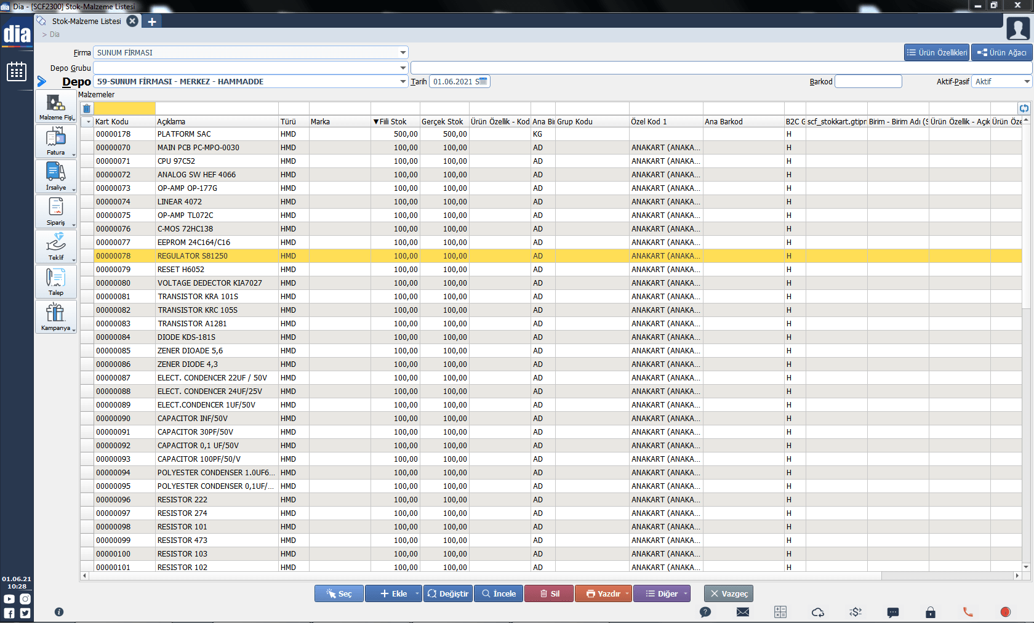
Task: Open the Fatura sidebar icon
Action: click(x=56, y=142)
